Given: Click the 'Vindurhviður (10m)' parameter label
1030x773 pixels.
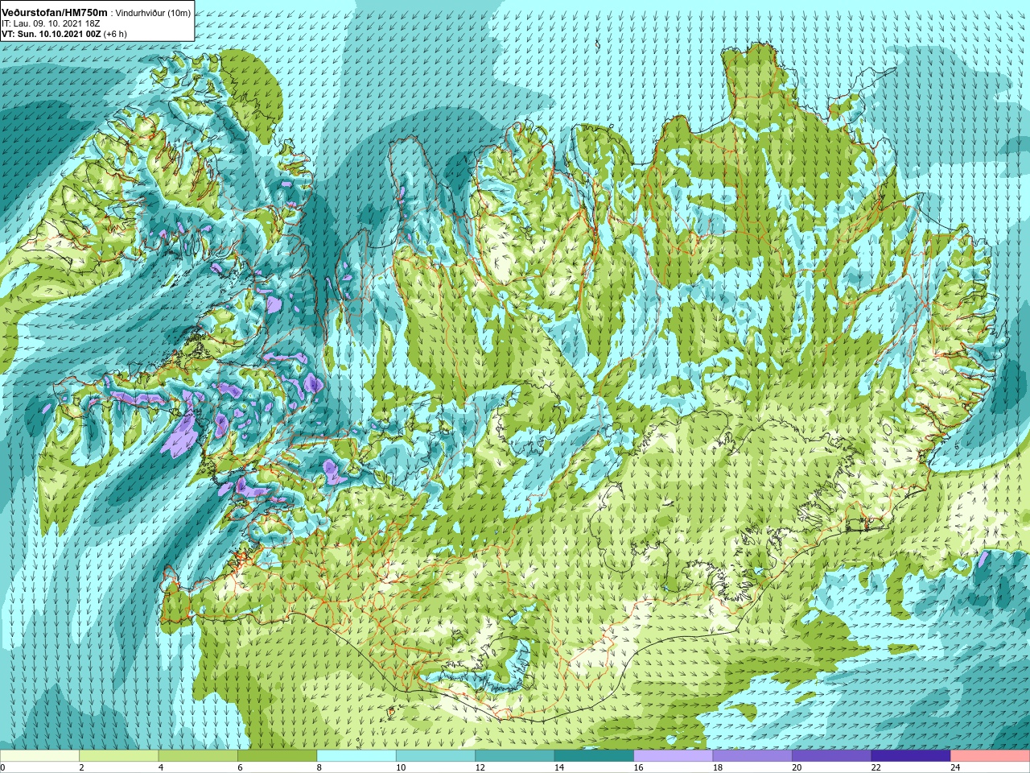Looking at the screenshot, I should click(x=154, y=13).
